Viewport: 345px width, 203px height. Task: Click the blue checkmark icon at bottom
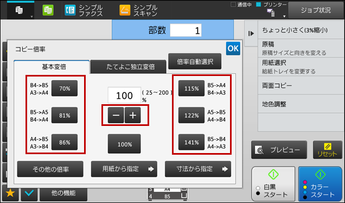29,193
